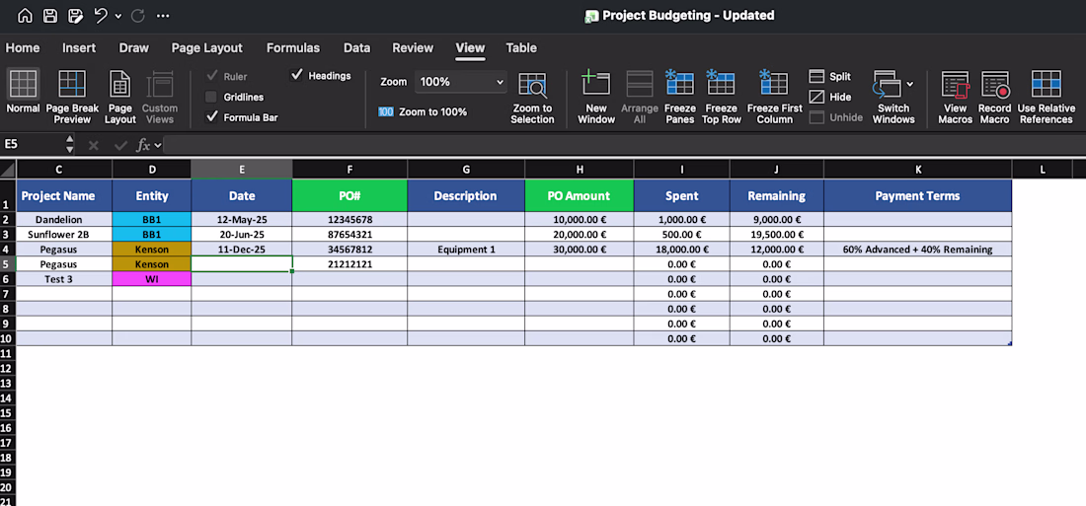Enable the Gridlines checkbox
This screenshot has width=1086, height=506.
pos(211,97)
